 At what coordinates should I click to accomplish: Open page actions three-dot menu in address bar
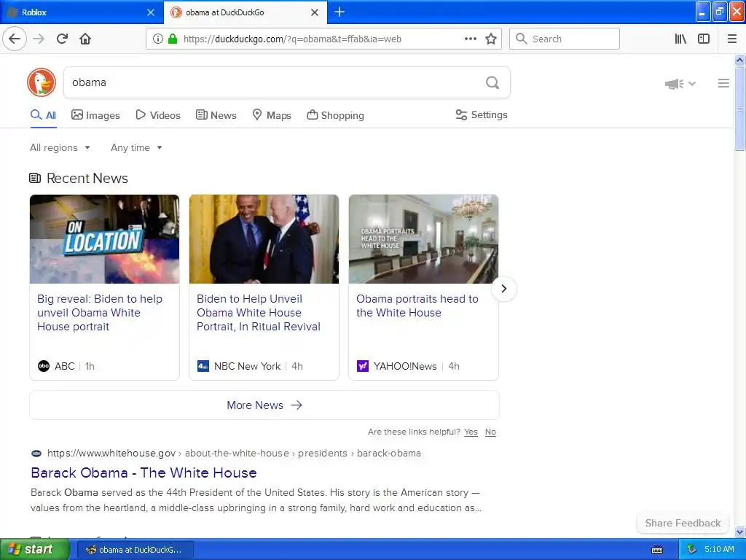tap(470, 39)
